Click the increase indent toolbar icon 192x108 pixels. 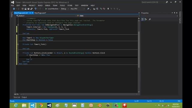pyautogui.click(x=97, y=9)
